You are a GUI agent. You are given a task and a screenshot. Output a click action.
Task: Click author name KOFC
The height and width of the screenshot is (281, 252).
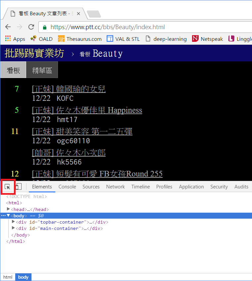(65, 99)
